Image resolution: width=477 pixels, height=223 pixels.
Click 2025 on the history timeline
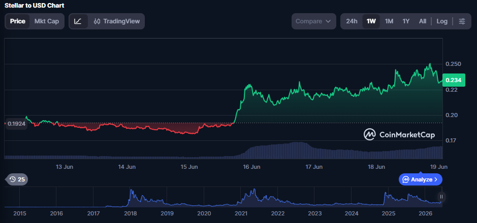389,213
